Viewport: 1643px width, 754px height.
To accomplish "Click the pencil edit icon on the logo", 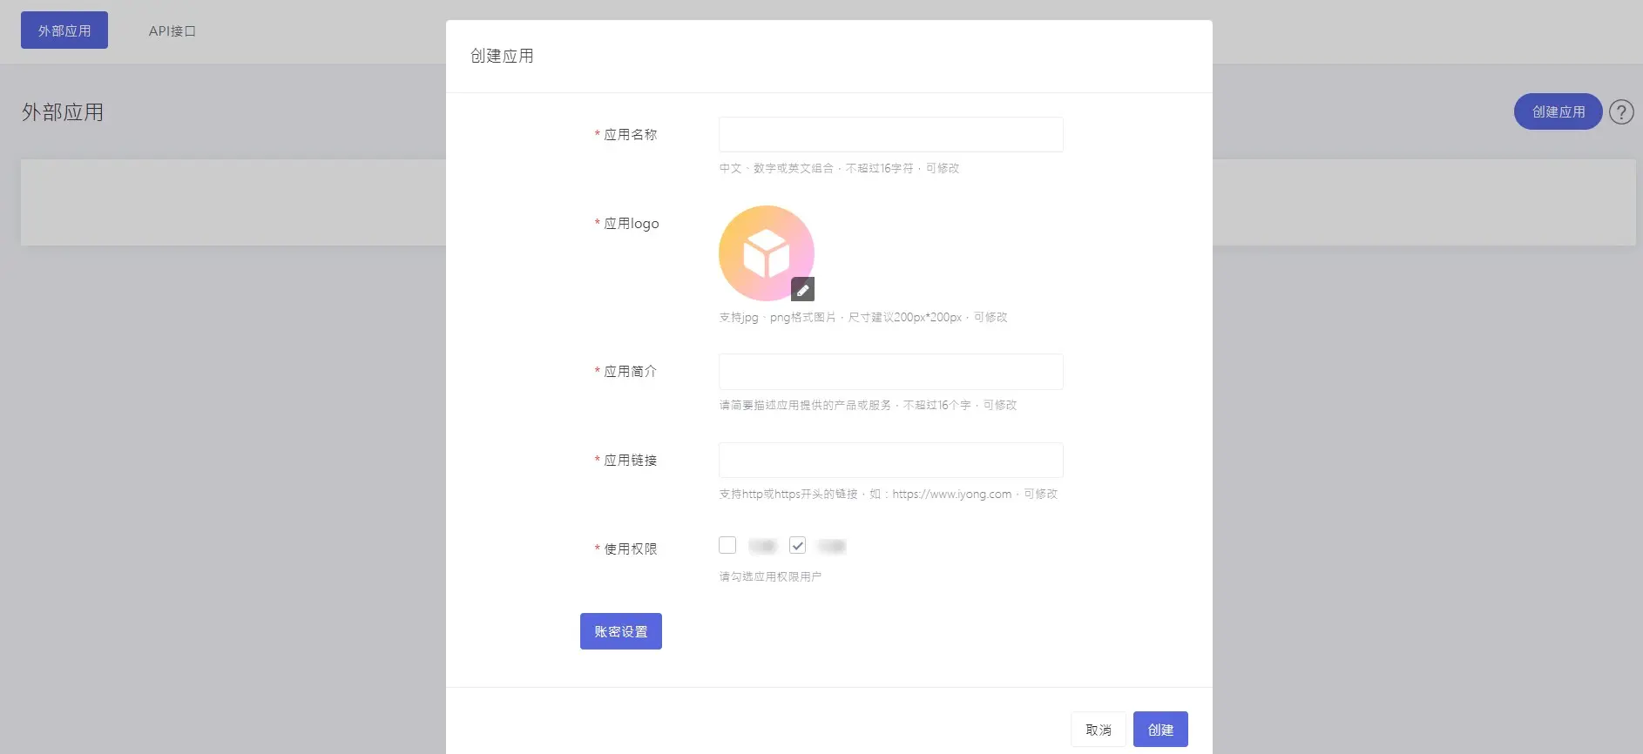I will pos(802,289).
